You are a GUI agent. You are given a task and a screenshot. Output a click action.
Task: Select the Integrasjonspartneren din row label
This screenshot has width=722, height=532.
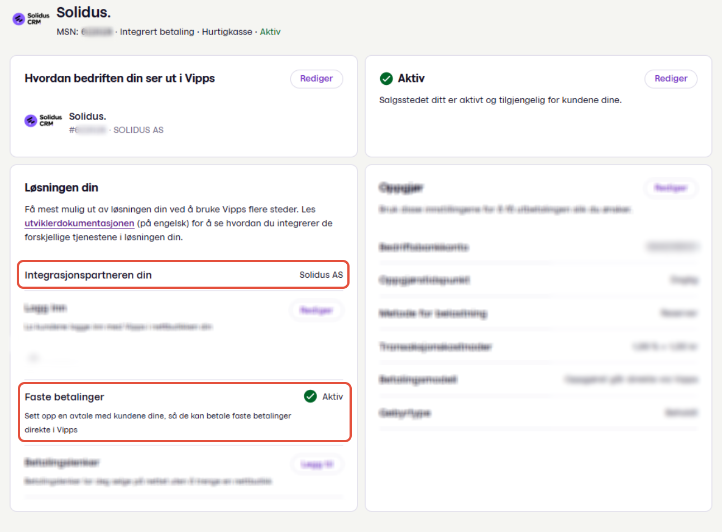[x=88, y=275]
